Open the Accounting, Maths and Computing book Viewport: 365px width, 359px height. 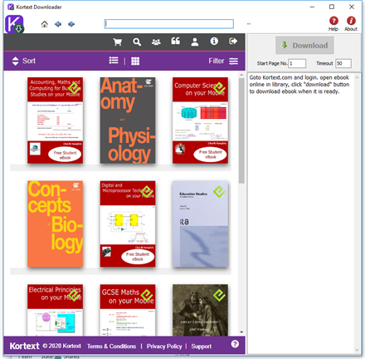tap(55, 120)
